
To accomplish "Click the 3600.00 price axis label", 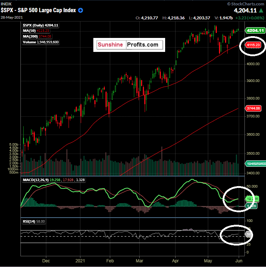I will pos(253,134).
